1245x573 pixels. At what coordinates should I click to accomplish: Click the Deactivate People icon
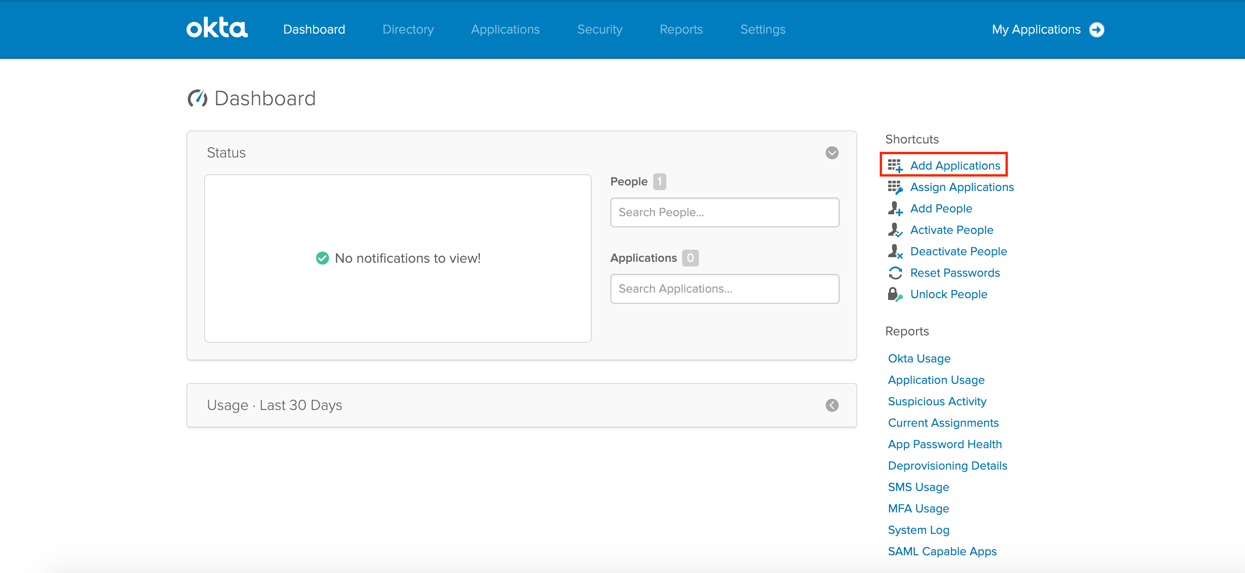coord(895,252)
